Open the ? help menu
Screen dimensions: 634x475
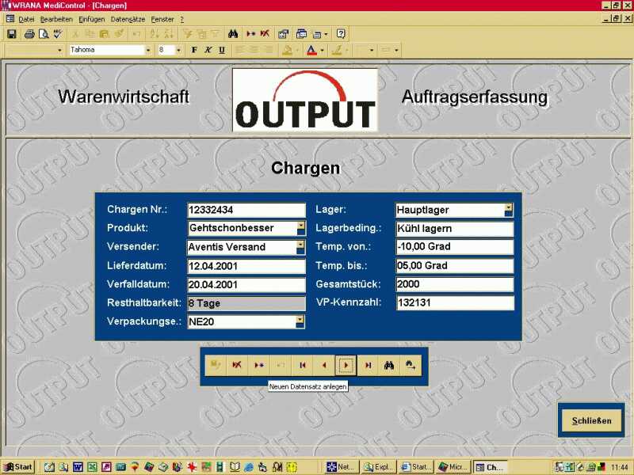[182, 19]
